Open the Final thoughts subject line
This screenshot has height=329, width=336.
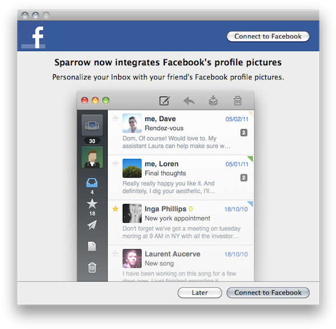(165, 173)
